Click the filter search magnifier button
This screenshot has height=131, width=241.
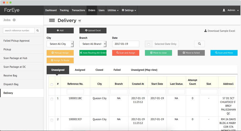(199, 44)
